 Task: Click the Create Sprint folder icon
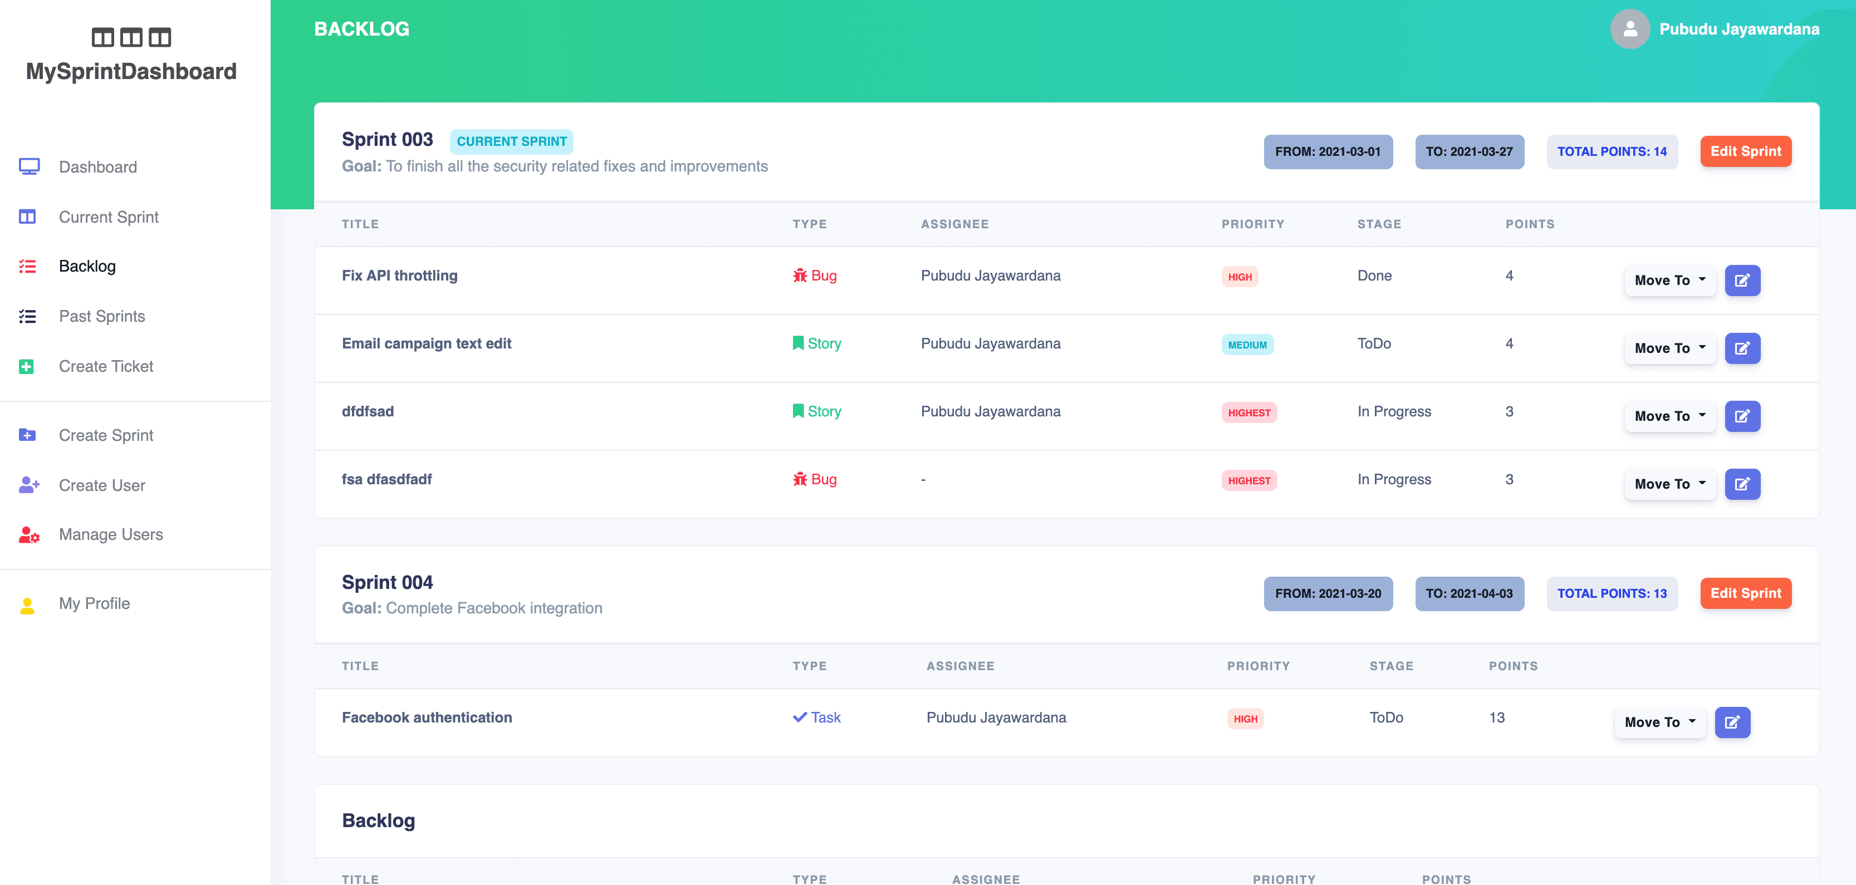coord(27,435)
